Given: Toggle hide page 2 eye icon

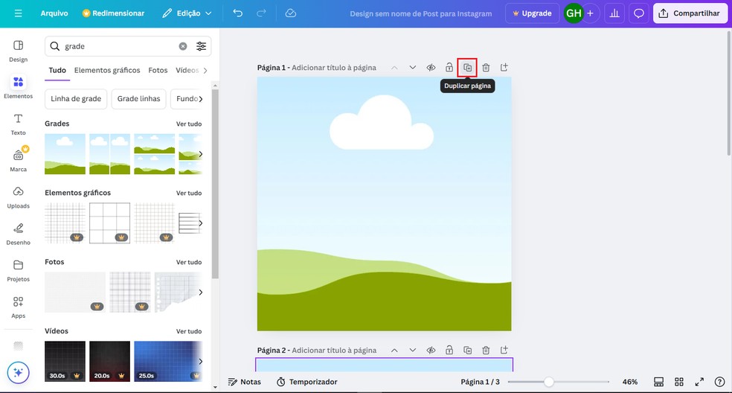Looking at the screenshot, I should tap(431, 350).
